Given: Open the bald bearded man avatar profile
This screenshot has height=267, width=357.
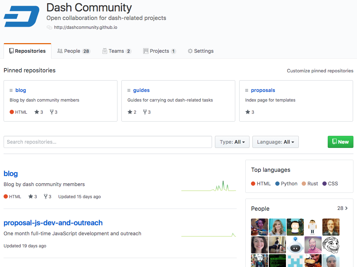Looking at the screenshot, I should 331,227.
